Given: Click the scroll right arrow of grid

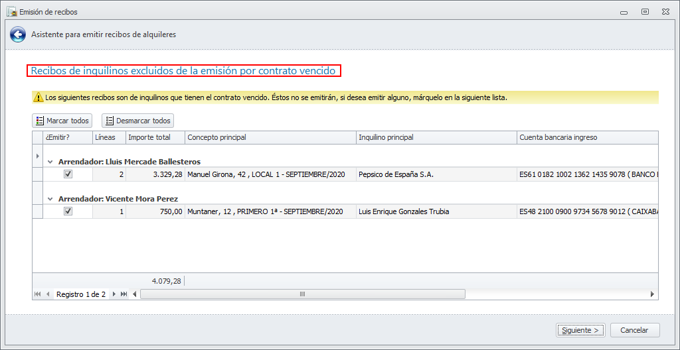Looking at the screenshot, I should click(x=652, y=294).
